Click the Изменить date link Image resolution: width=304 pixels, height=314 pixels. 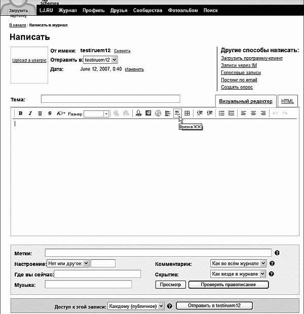point(134,69)
